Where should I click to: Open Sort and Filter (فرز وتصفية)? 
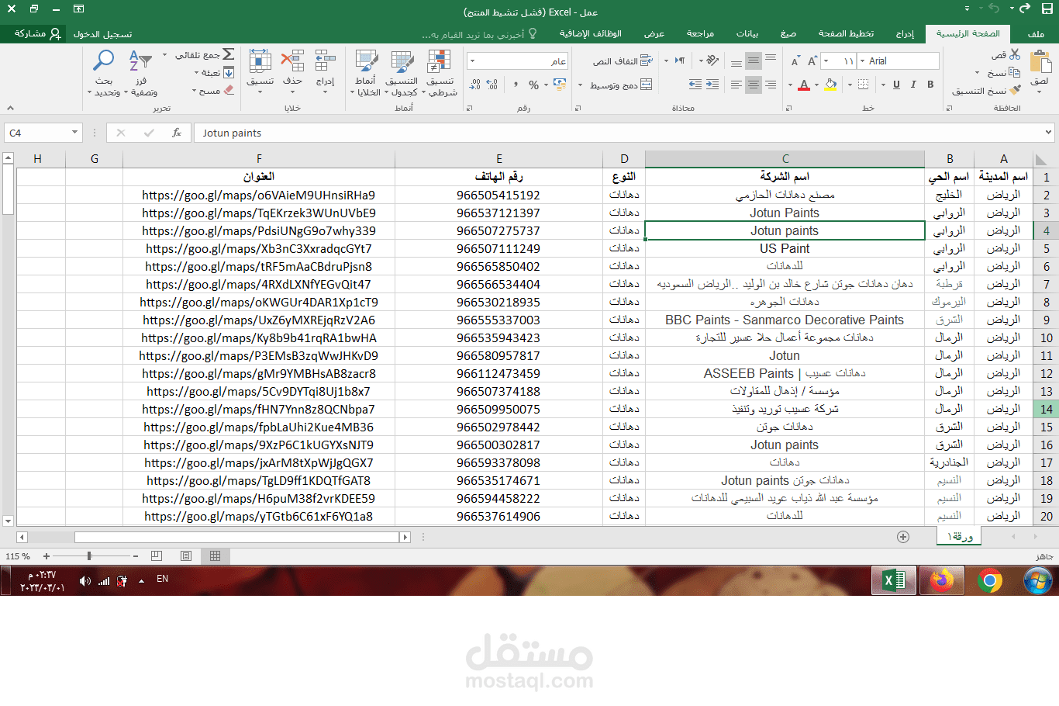click(142, 73)
